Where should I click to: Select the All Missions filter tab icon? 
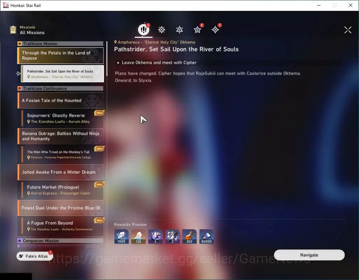tap(143, 29)
